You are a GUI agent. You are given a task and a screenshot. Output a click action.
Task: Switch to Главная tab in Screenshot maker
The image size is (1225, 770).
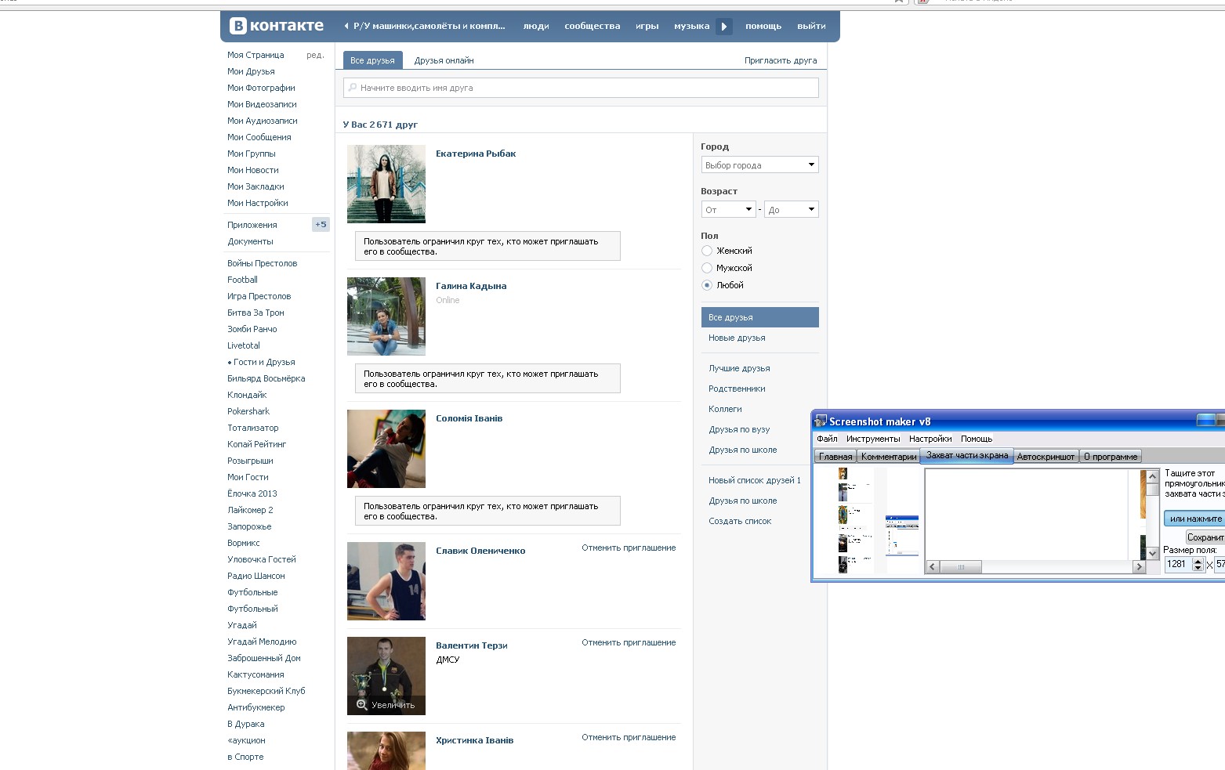[835, 457]
